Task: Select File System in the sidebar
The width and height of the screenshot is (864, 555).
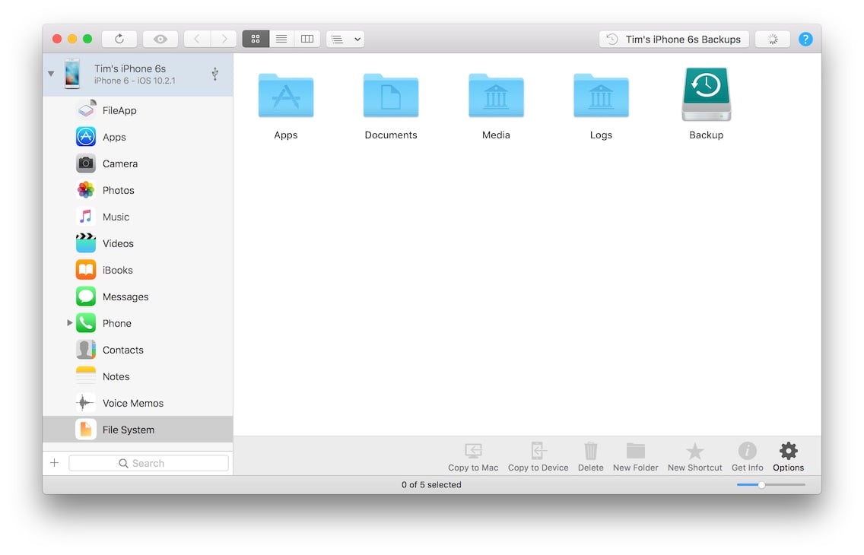Action: point(138,430)
